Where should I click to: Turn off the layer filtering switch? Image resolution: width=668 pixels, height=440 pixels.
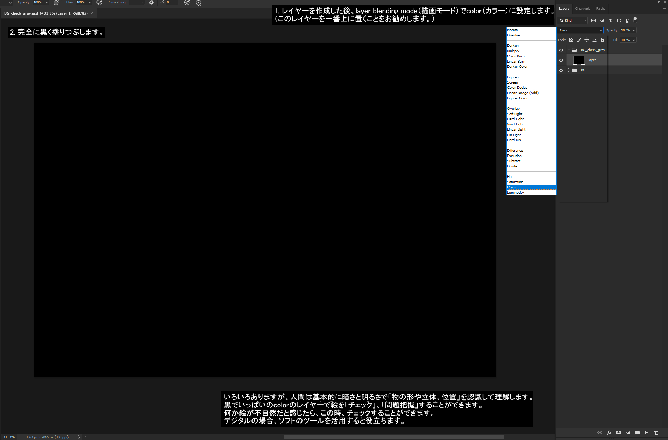tap(635, 20)
